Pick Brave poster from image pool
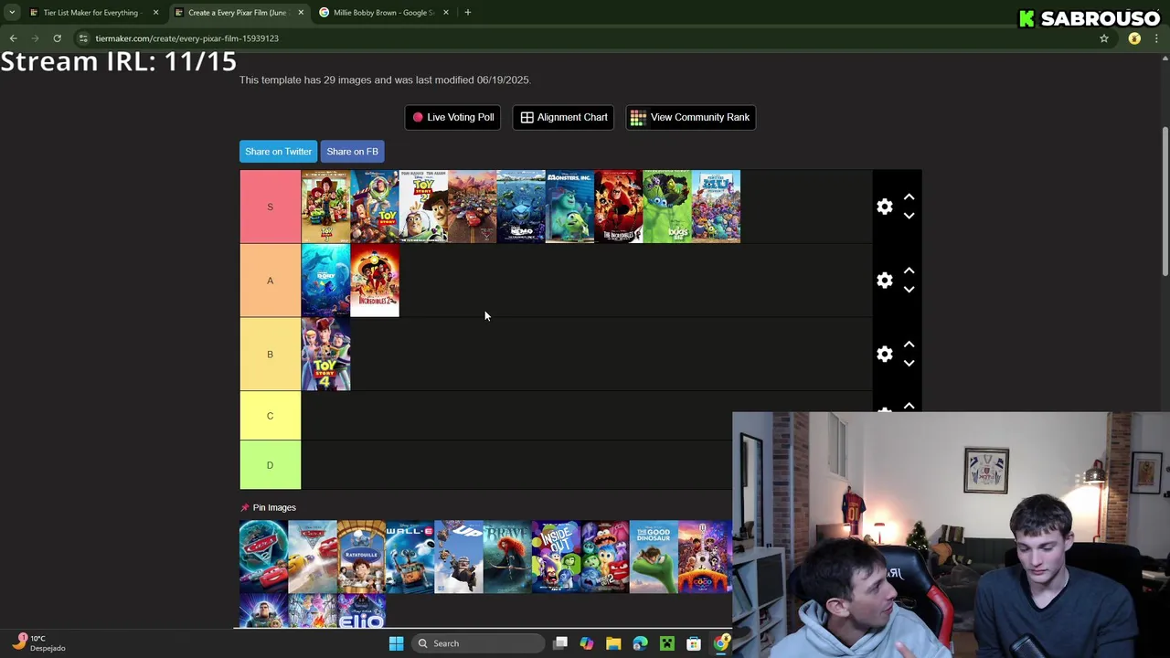Image resolution: width=1170 pixels, height=658 pixels. (x=506, y=557)
